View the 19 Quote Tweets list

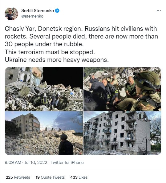click(x=50, y=177)
